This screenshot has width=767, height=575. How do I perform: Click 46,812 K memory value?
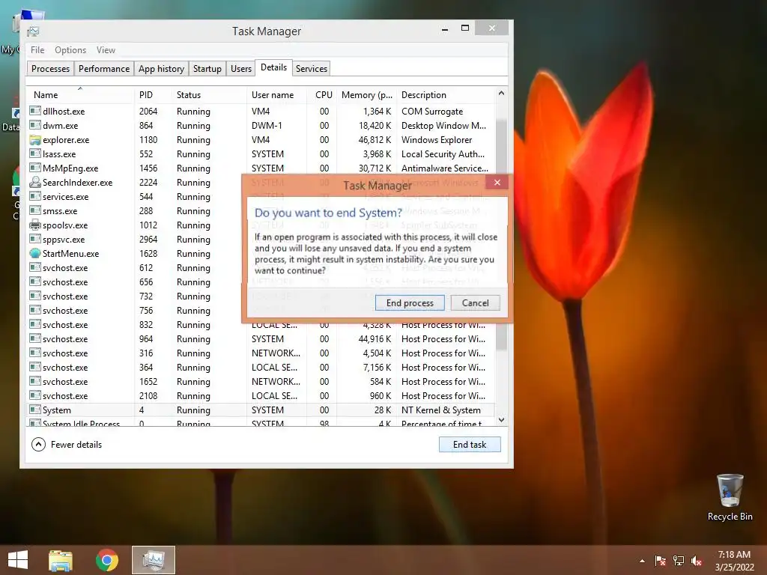pos(375,140)
